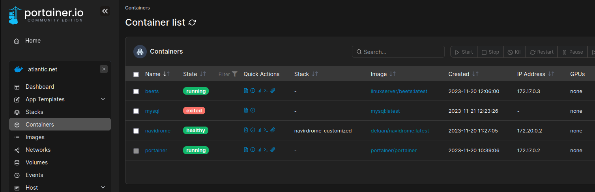Inspect the navidrome container
The image size is (595, 192).
click(253, 130)
